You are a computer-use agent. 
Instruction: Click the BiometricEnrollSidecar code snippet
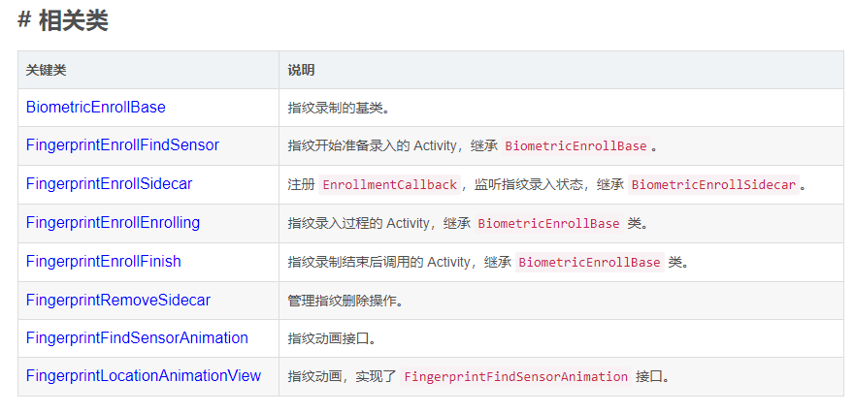tap(713, 184)
